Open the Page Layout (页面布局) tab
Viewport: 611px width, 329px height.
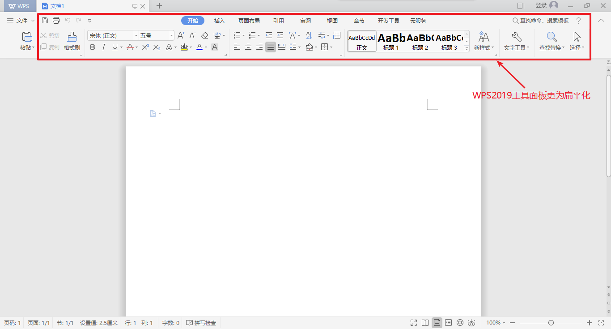tap(249, 21)
